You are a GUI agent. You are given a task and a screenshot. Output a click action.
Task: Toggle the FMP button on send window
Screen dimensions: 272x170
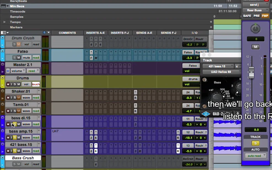(265, 16)
